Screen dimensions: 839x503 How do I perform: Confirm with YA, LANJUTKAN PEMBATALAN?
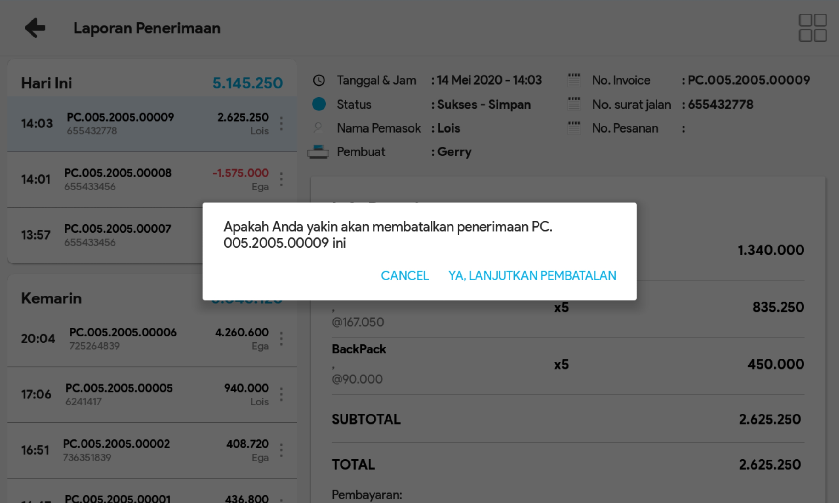(x=532, y=275)
